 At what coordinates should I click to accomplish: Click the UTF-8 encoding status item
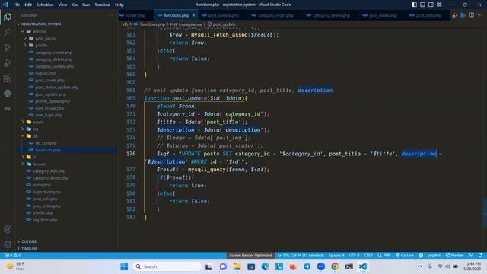(354, 256)
